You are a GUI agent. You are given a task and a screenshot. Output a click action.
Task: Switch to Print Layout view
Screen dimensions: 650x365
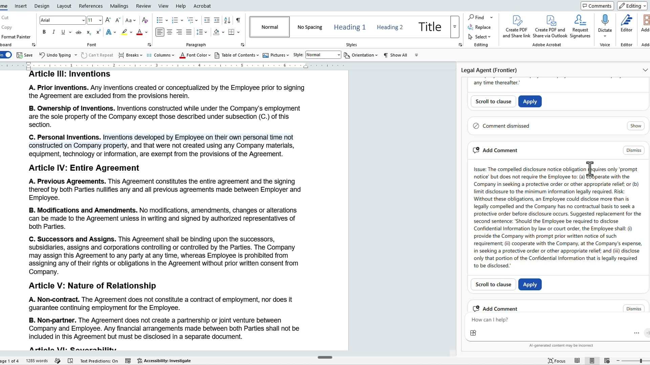592,361
